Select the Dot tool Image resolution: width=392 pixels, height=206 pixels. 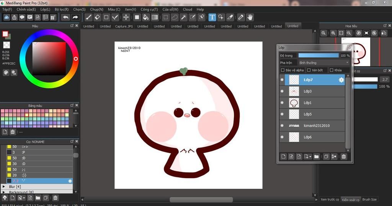click(115, 17)
